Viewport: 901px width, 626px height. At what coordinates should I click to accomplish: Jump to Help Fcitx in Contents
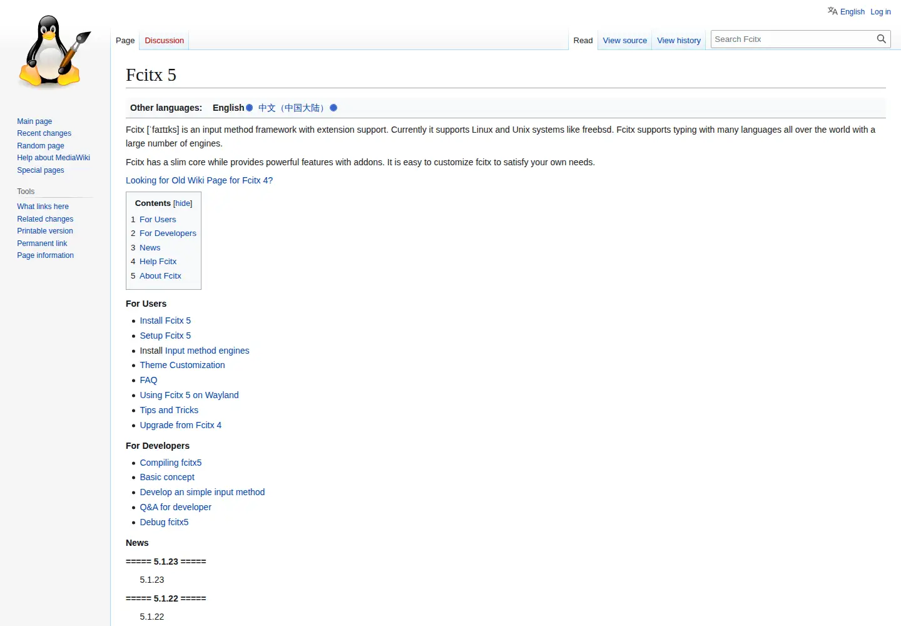tap(158, 262)
